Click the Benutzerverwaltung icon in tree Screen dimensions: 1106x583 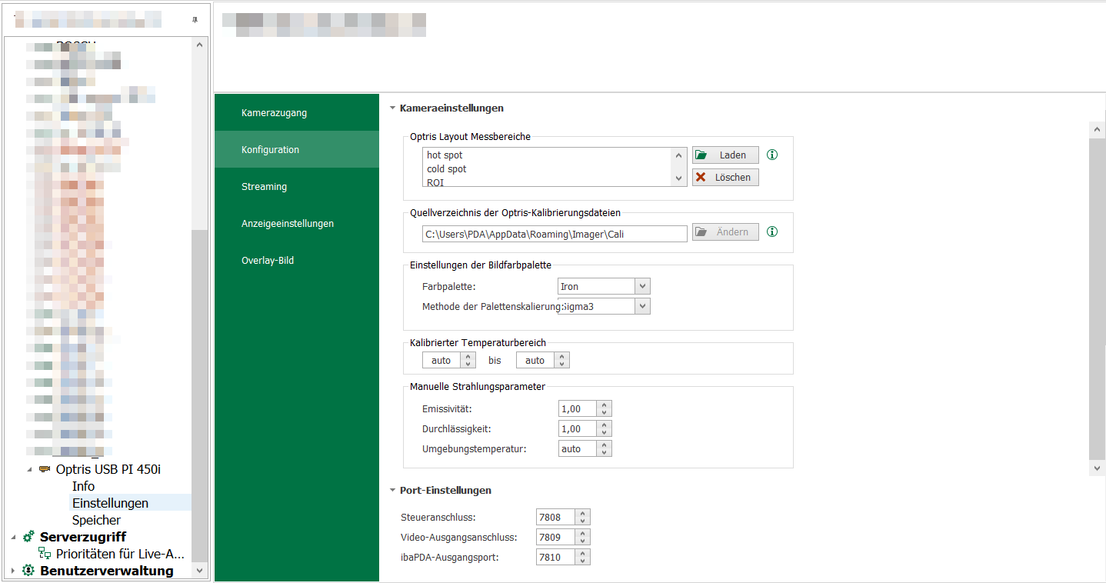(28, 571)
